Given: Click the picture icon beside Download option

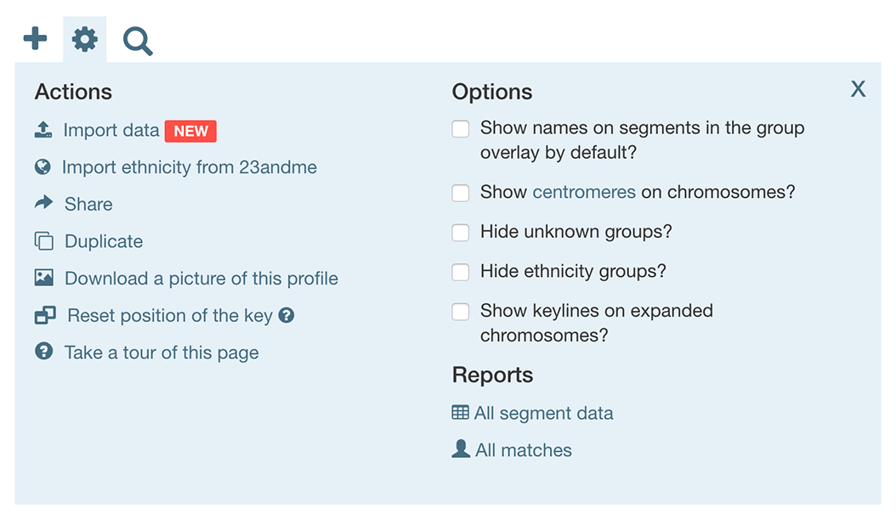Looking at the screenshot, I should (43, 278).
